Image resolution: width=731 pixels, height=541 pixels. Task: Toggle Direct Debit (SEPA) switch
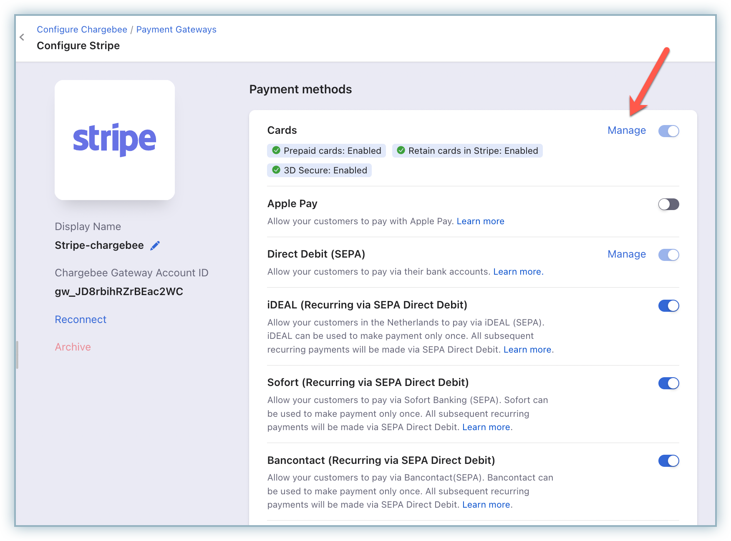(x=668, y=255)
